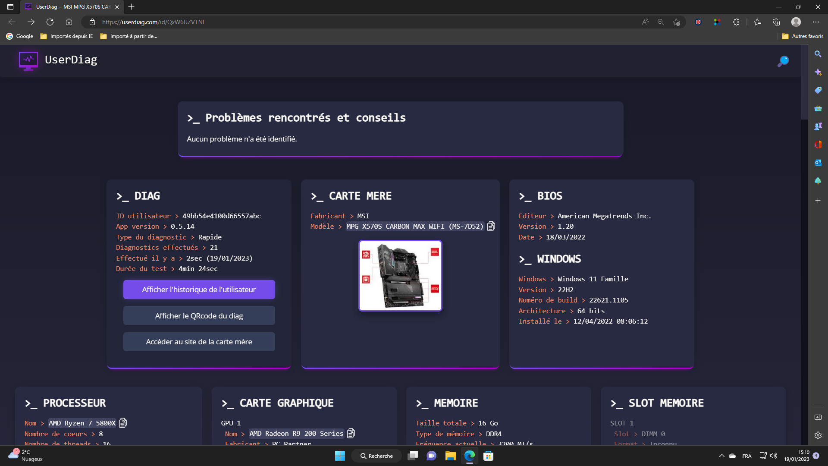Open Edge sidebar Copilot sparkle icon
The height and width of the screenshot is (466, 828).
pyautogui.click(x=818, y=72)
